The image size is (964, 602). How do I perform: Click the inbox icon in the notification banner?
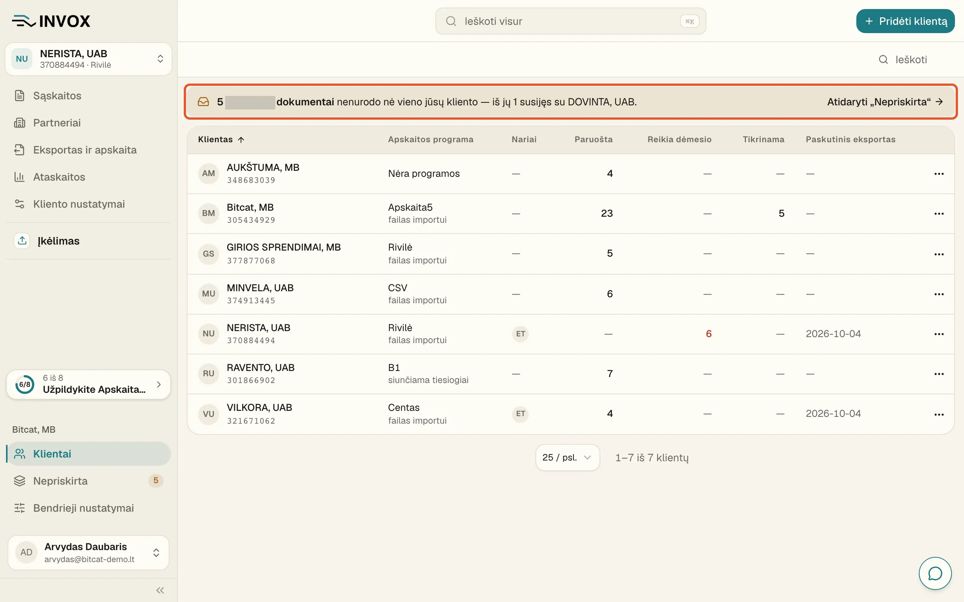pyautogui.click(x=203, y=102)
